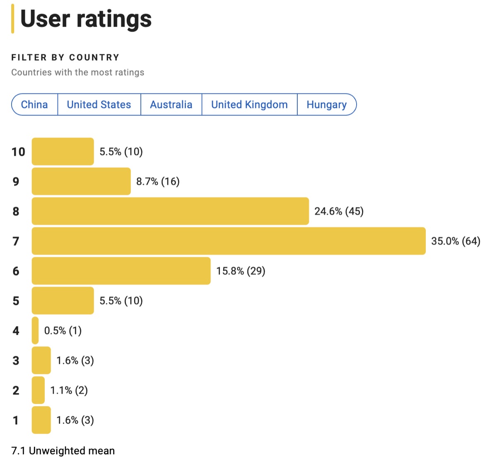Click the "24.6% (45)" value label

(x=339, y=211)
